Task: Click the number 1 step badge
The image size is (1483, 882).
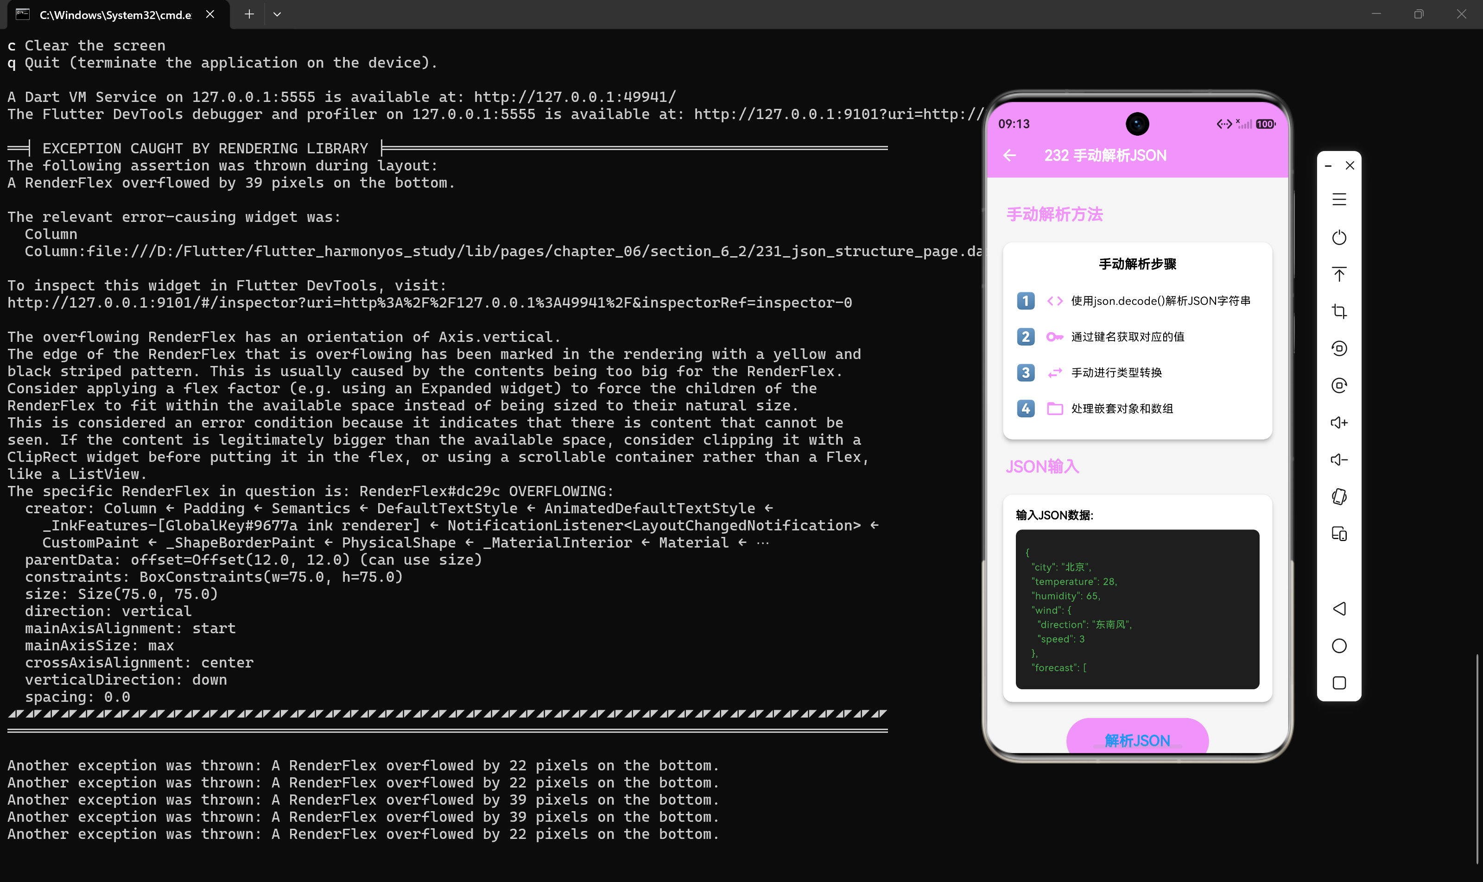Action: (x=1026, y=301)
